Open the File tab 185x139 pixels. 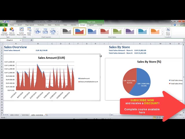[4, 25]
